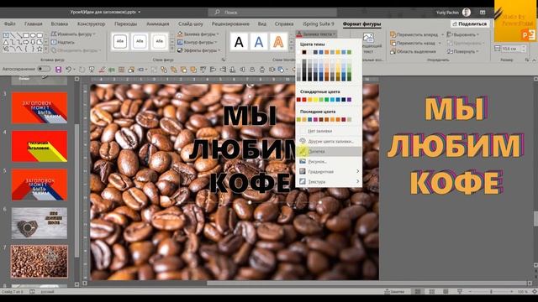538x302 pixels.
Task: Open the Shape effects dropdown
Action: tap(198, 50)
